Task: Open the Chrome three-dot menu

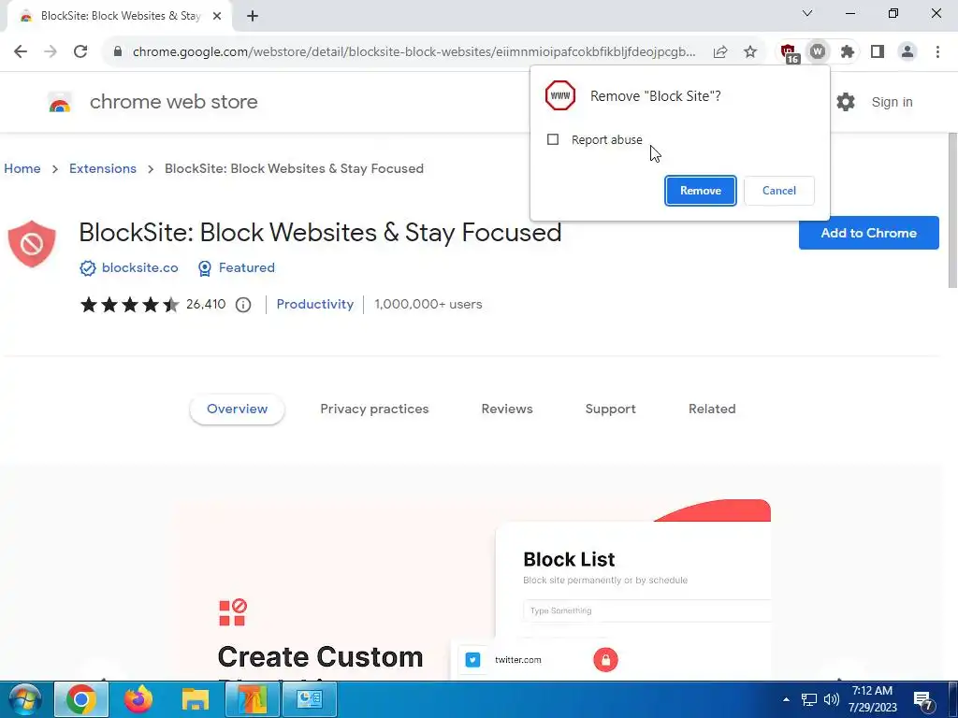Action: (x=937, y=52)
